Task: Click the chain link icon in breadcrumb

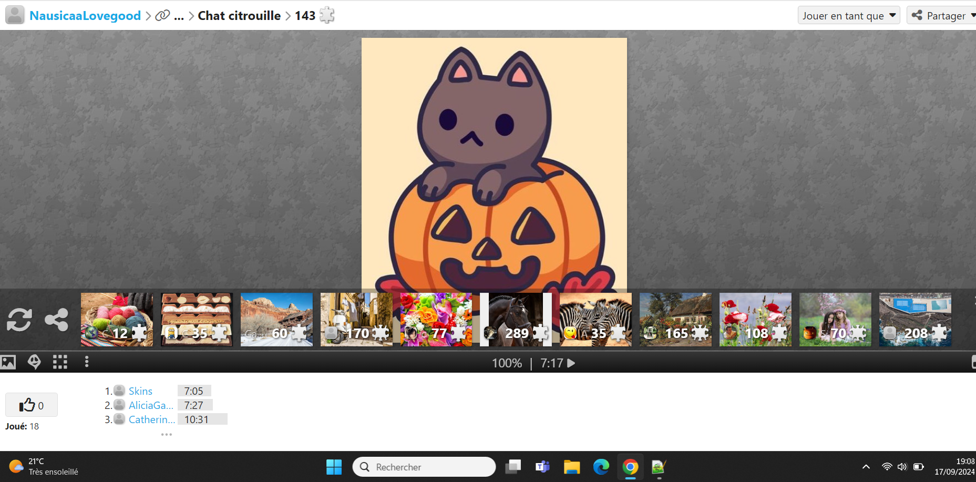Action: tap(162, 16)
